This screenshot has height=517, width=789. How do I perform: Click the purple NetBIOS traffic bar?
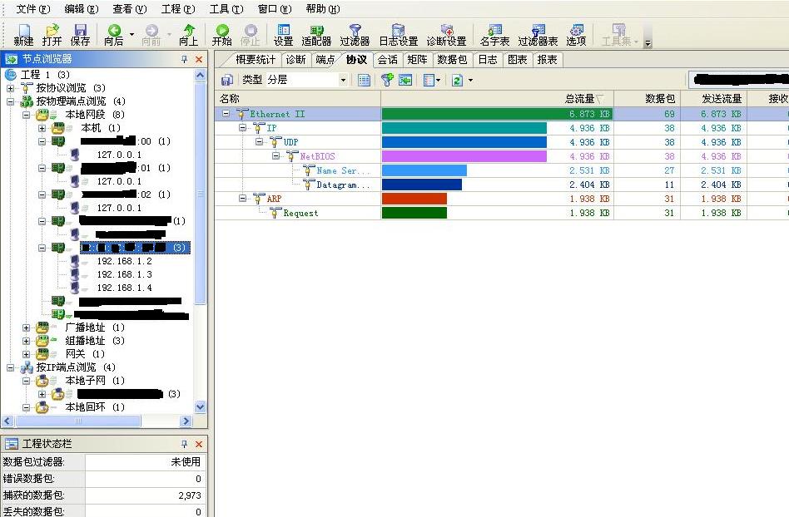pos(464,156)
